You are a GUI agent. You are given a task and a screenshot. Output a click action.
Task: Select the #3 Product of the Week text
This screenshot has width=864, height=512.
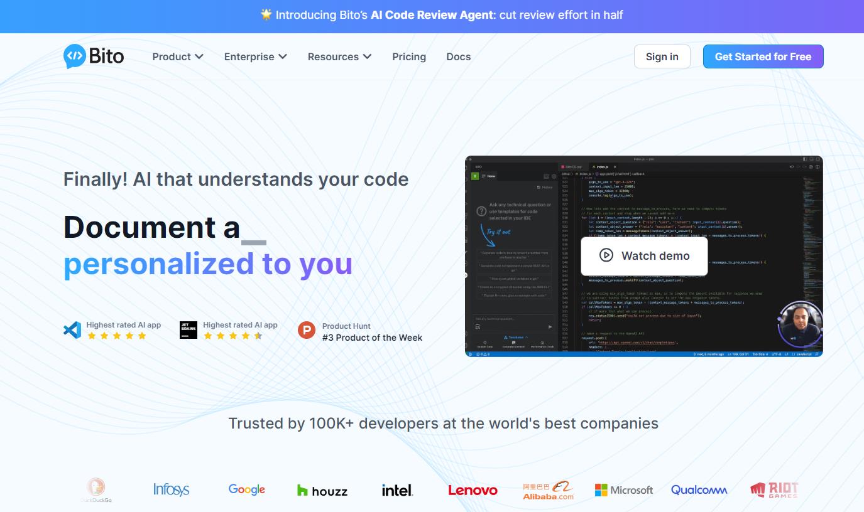click(x=372, y=338)
